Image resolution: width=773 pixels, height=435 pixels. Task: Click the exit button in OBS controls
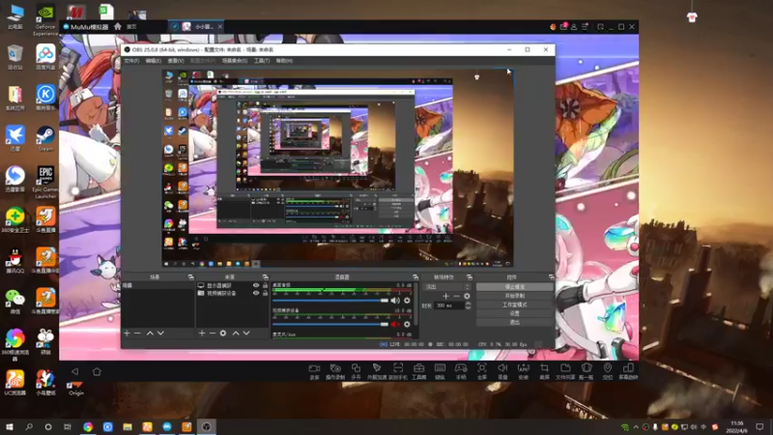pyautogui.click(x=515, y=322)
